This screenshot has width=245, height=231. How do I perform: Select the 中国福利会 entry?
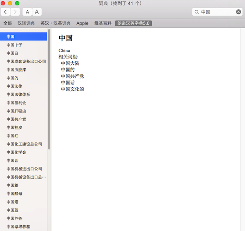tap(23, 103)
